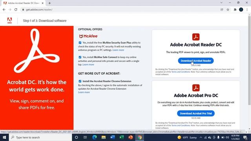Select the Adobe Acrobat Reader DC Download tab
Viewport: 251px width, 141px height.
(x=23, y=3)
